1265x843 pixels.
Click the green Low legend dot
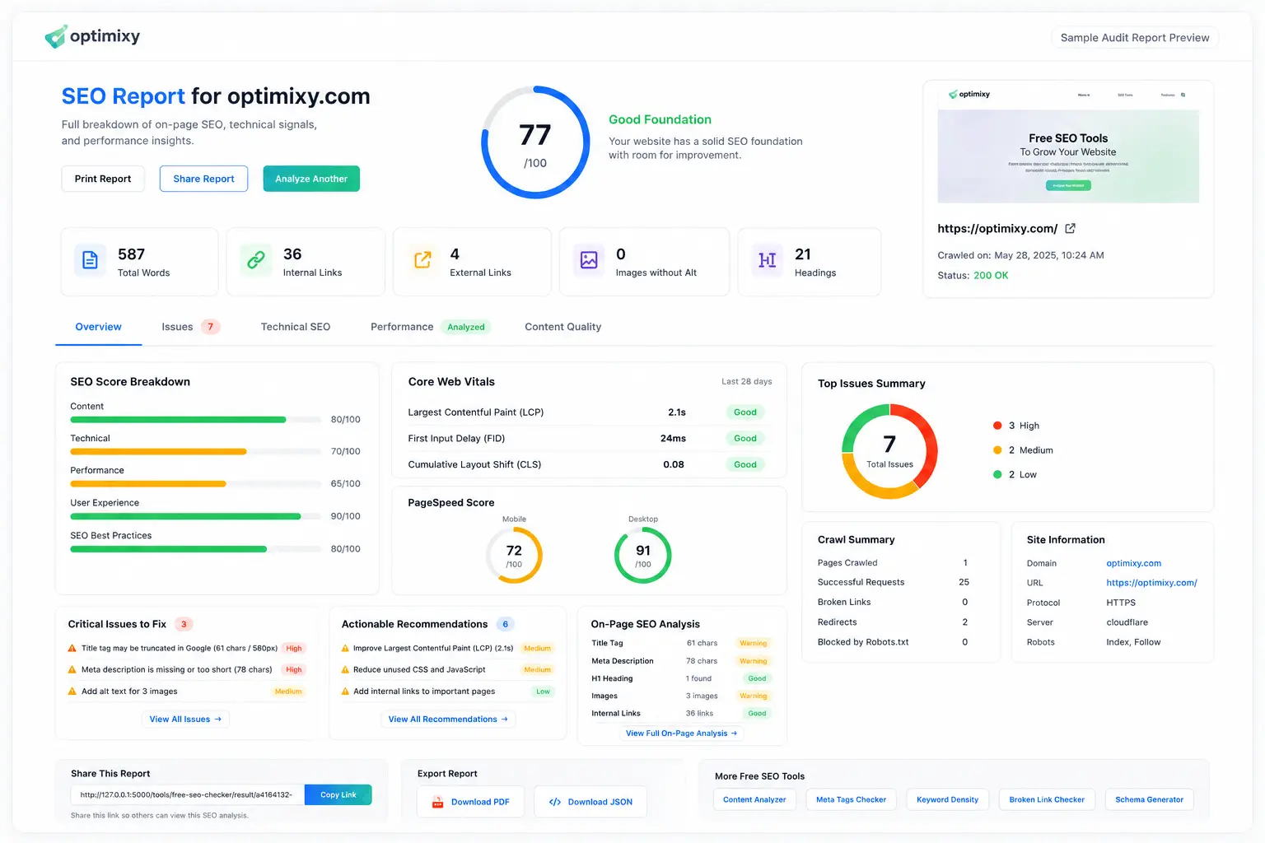997,474
